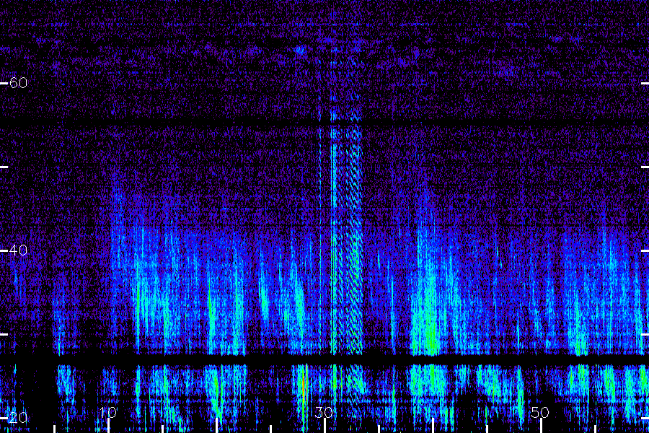The image size is (649, 433).
Task: Click the 10 time axis label
Action: pyautogui.click(x=108, y=412)
